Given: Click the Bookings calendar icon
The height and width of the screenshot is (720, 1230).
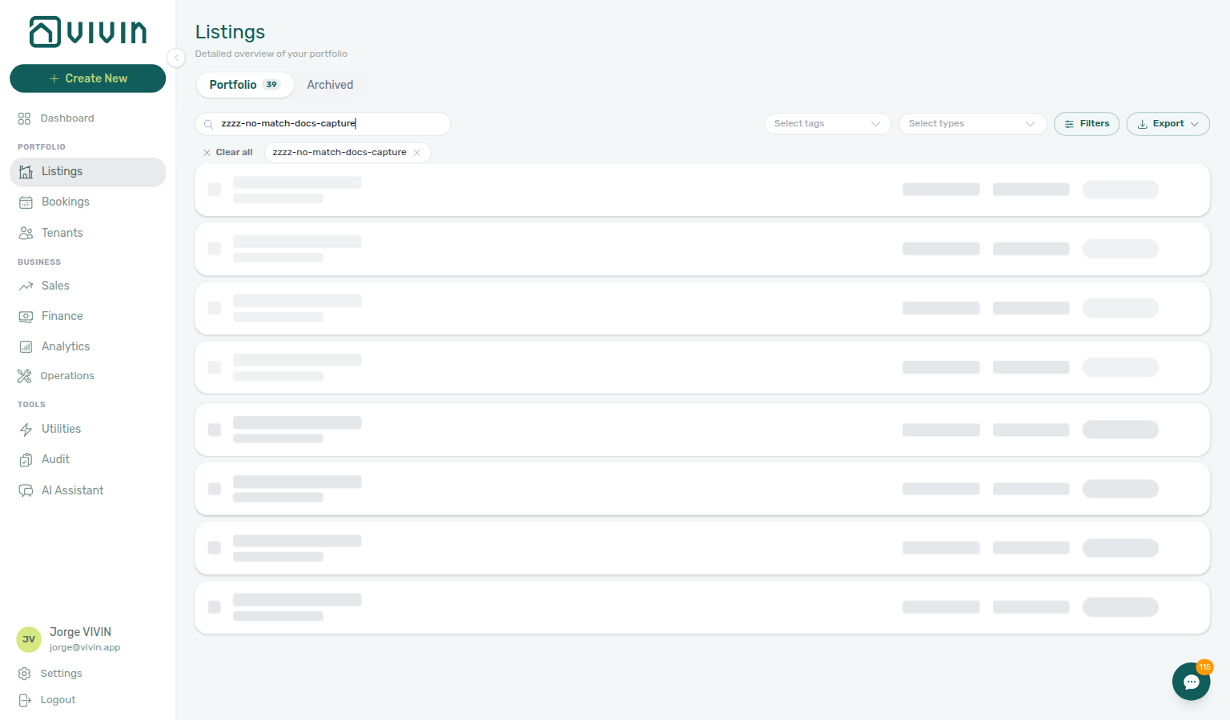Looking at the screenshot, I should (26, 202).
